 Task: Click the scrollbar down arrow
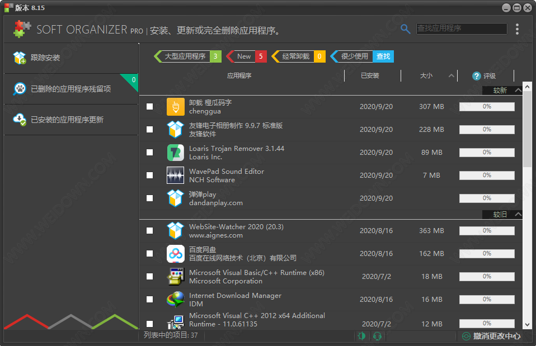527,325
